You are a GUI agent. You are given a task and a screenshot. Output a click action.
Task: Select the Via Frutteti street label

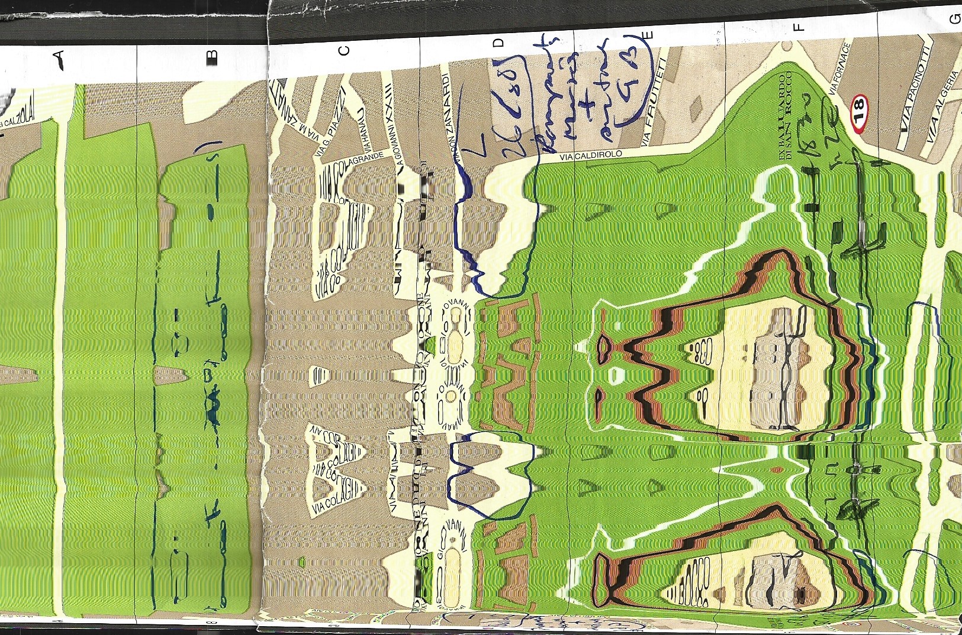[x=654, y=103]
